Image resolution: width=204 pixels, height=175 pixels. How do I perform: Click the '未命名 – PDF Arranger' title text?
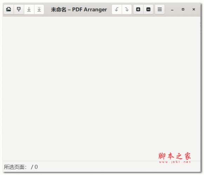point(79,9)
